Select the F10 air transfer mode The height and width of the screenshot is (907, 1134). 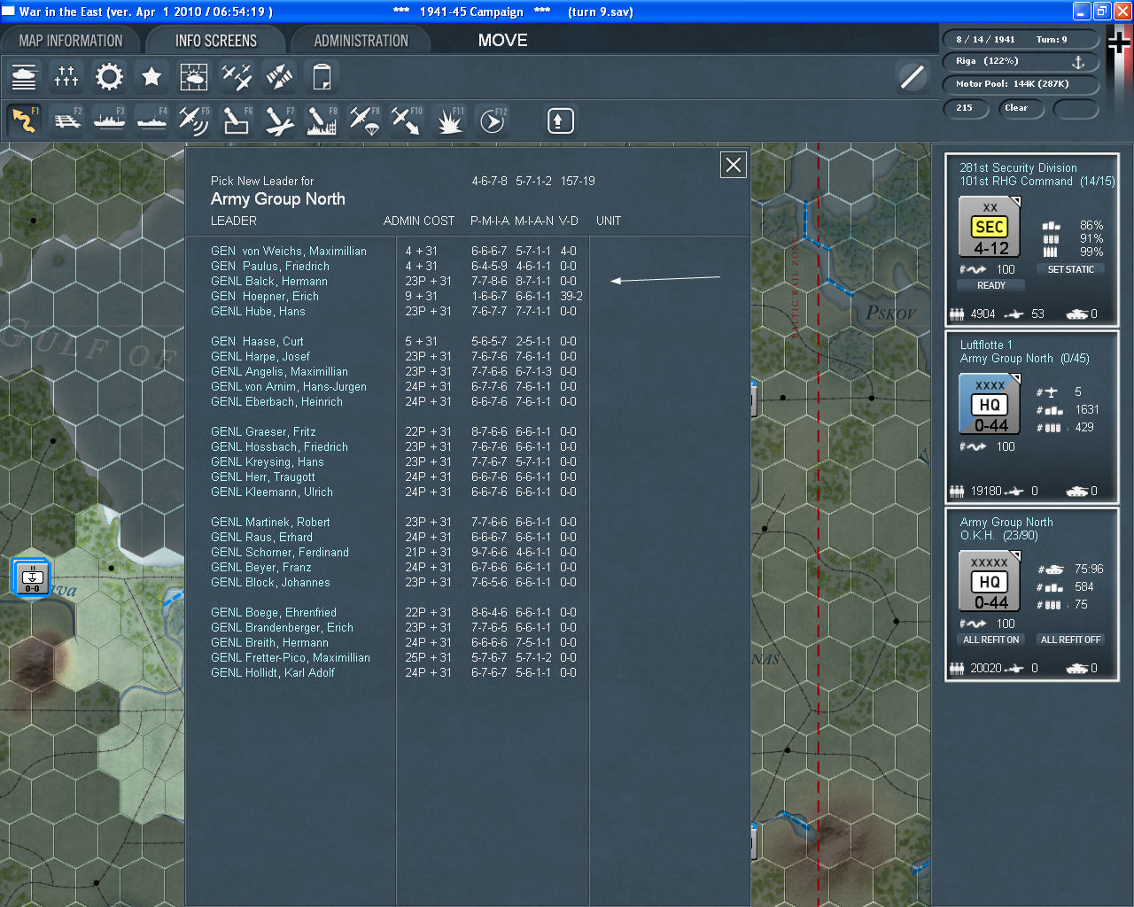(407, 120)
